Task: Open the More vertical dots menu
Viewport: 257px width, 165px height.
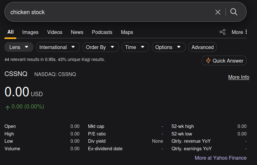Action: coord(246,32)
